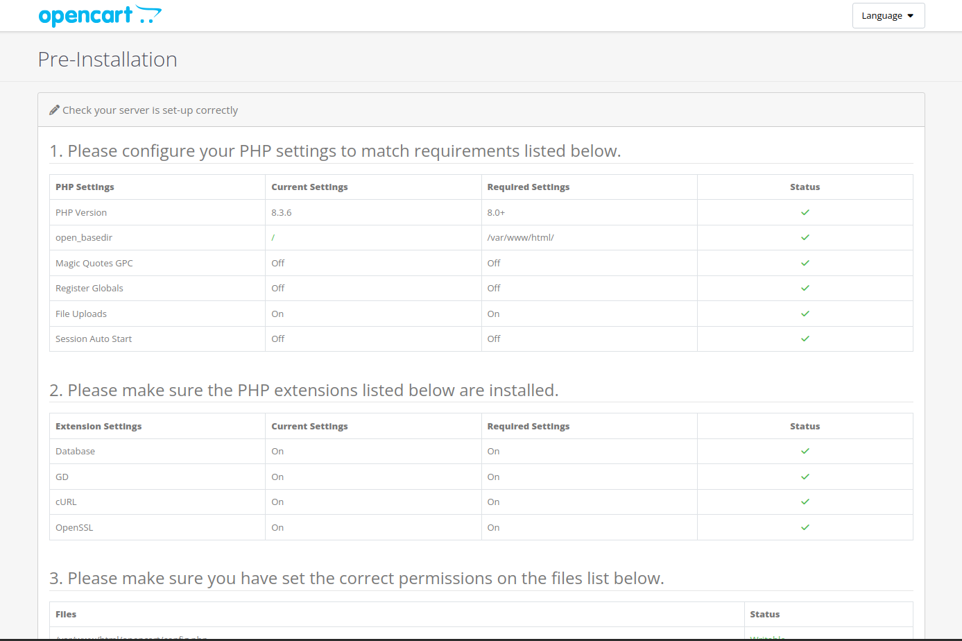The width and height of the screenshot is (962, 641).
Task: Click the Files column header
Action: coord(66,614)
